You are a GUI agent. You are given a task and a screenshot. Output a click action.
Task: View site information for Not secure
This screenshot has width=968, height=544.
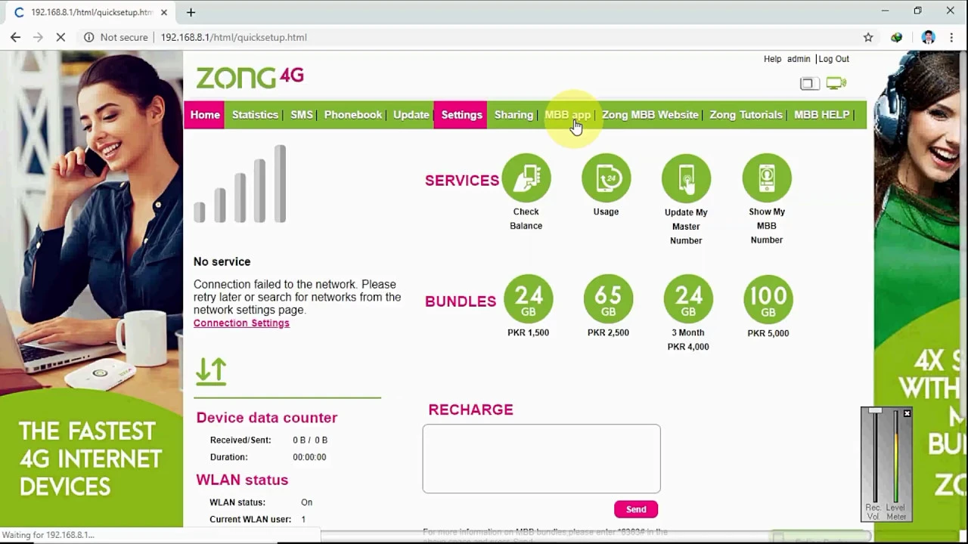pos(116,37)
